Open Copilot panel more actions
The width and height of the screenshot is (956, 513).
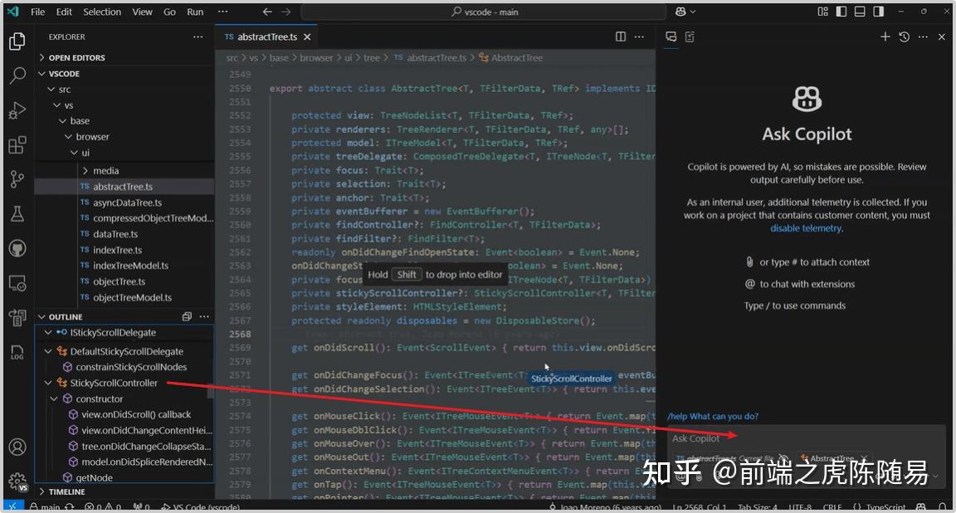923,37
